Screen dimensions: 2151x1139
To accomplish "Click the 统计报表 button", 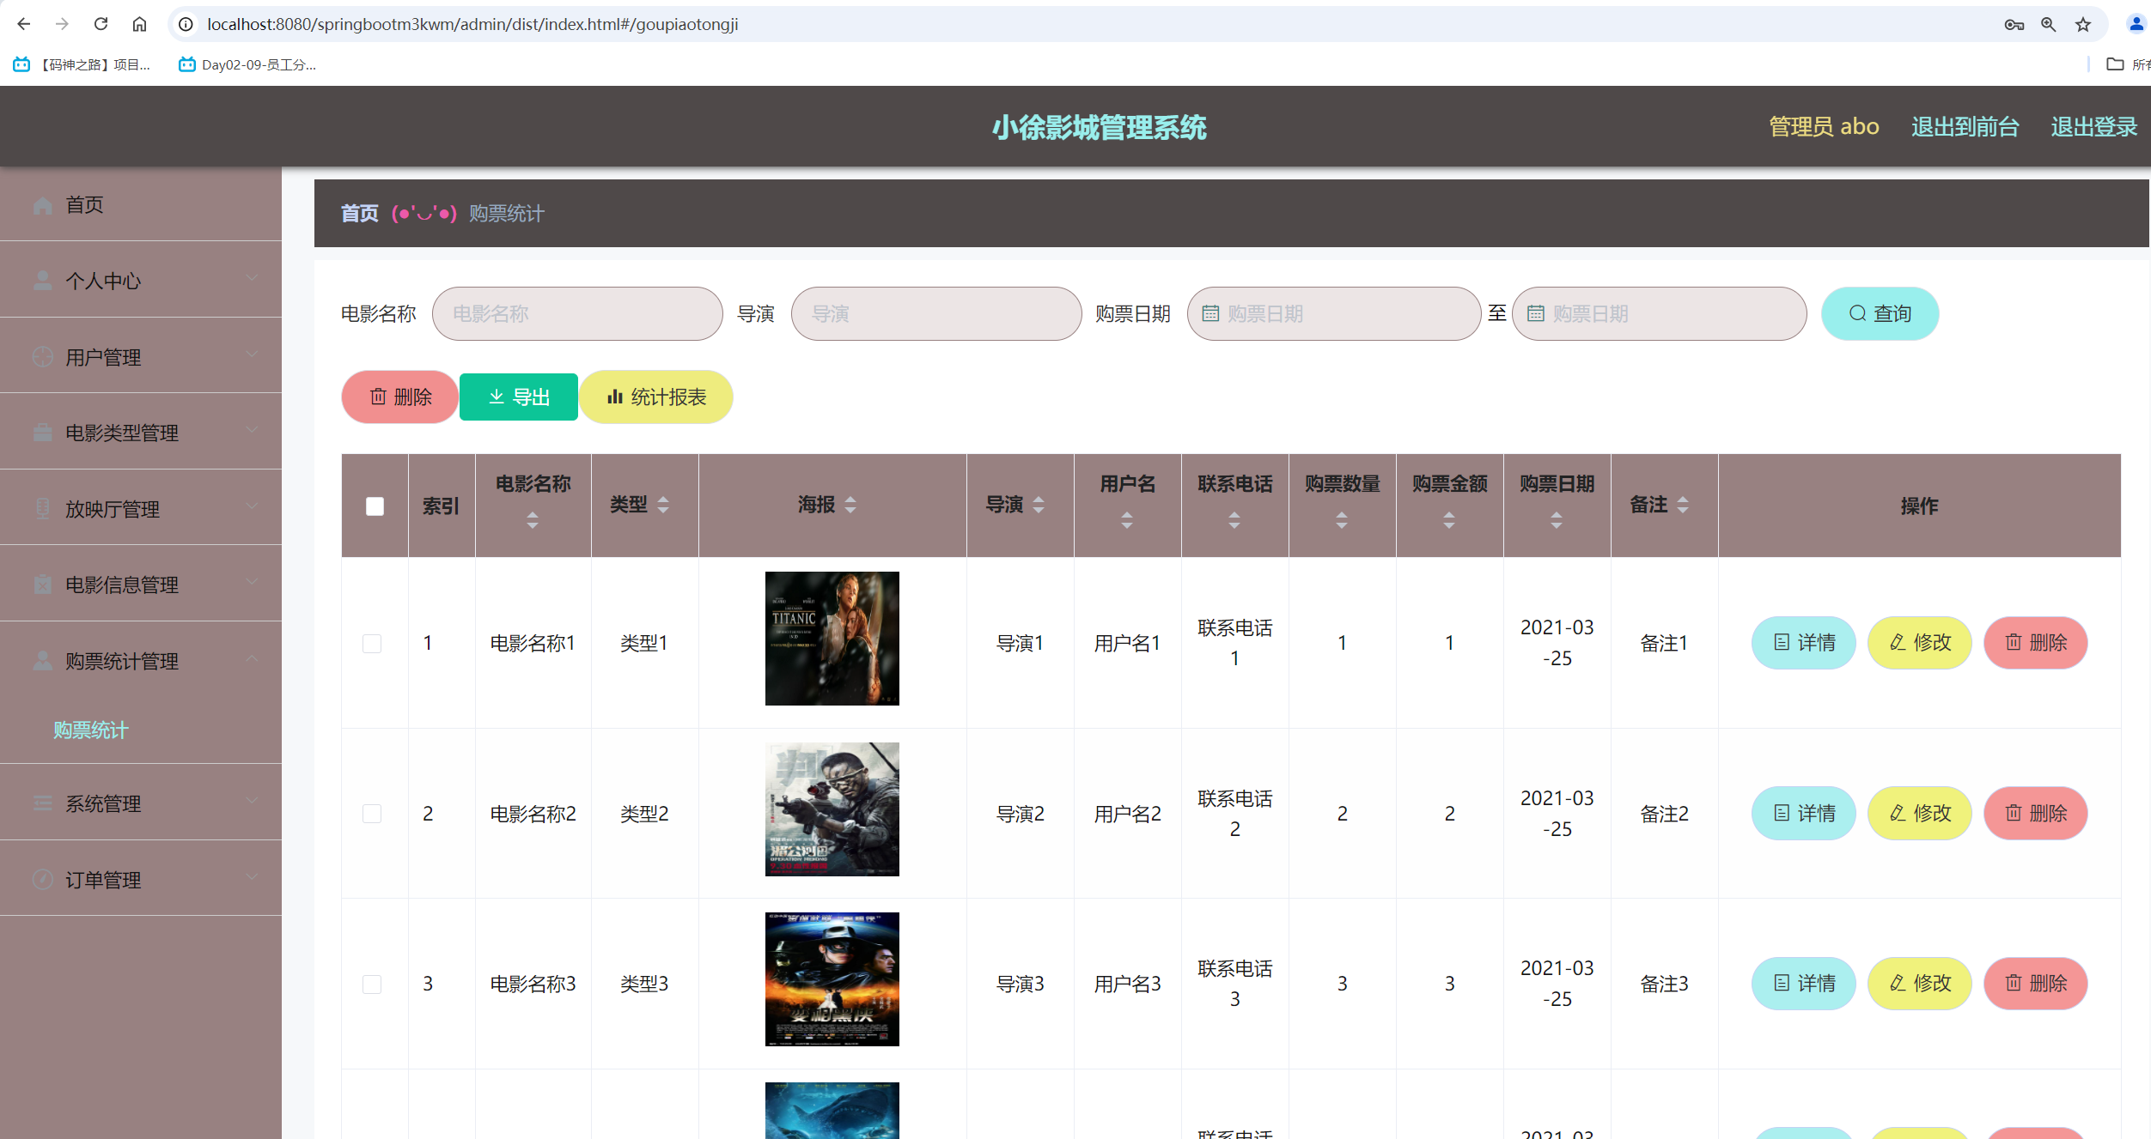I will (656, 397).
